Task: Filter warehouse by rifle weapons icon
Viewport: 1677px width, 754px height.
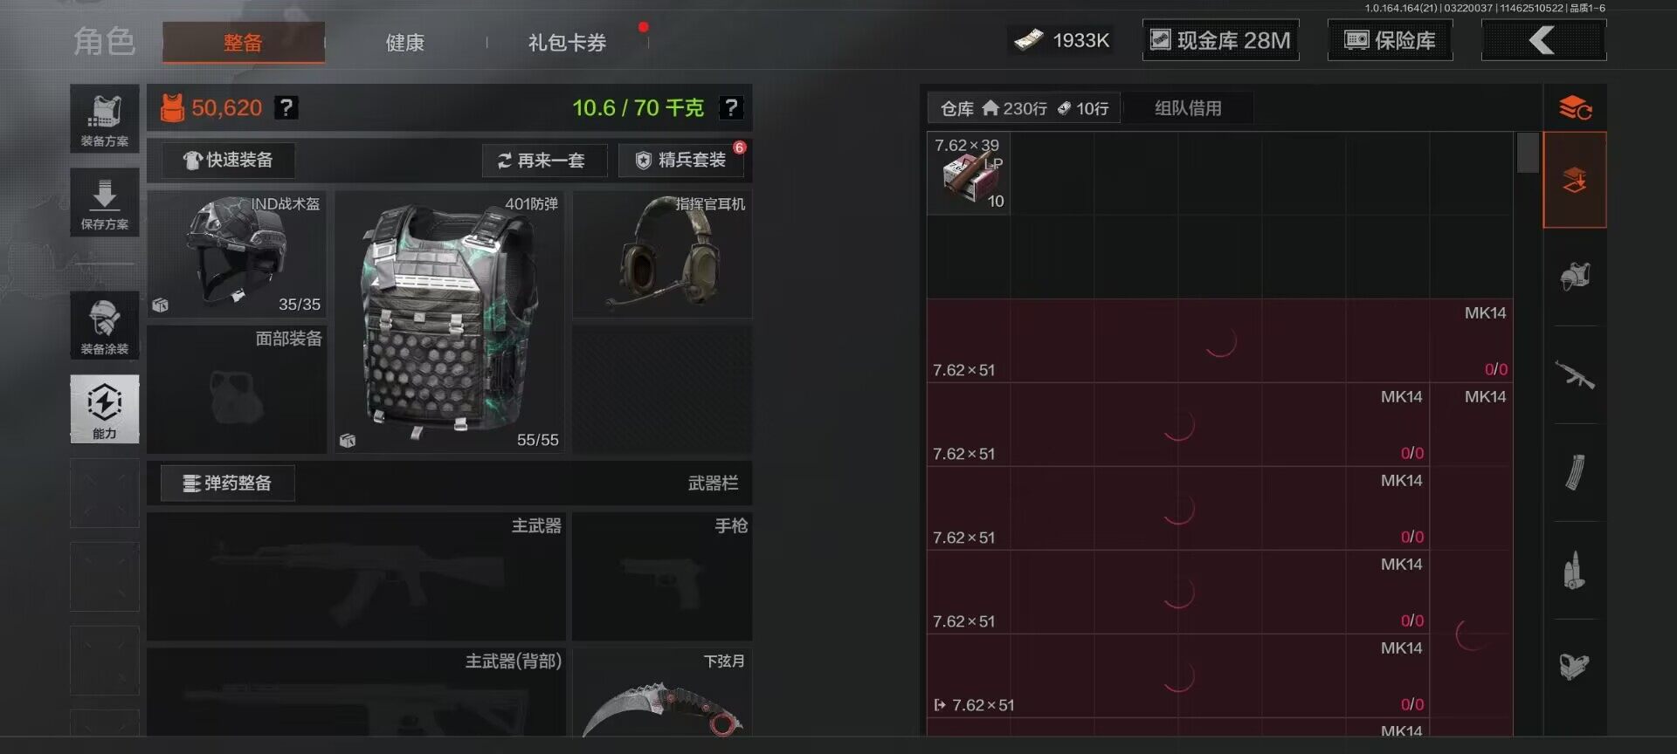Action: point(1575,375)
